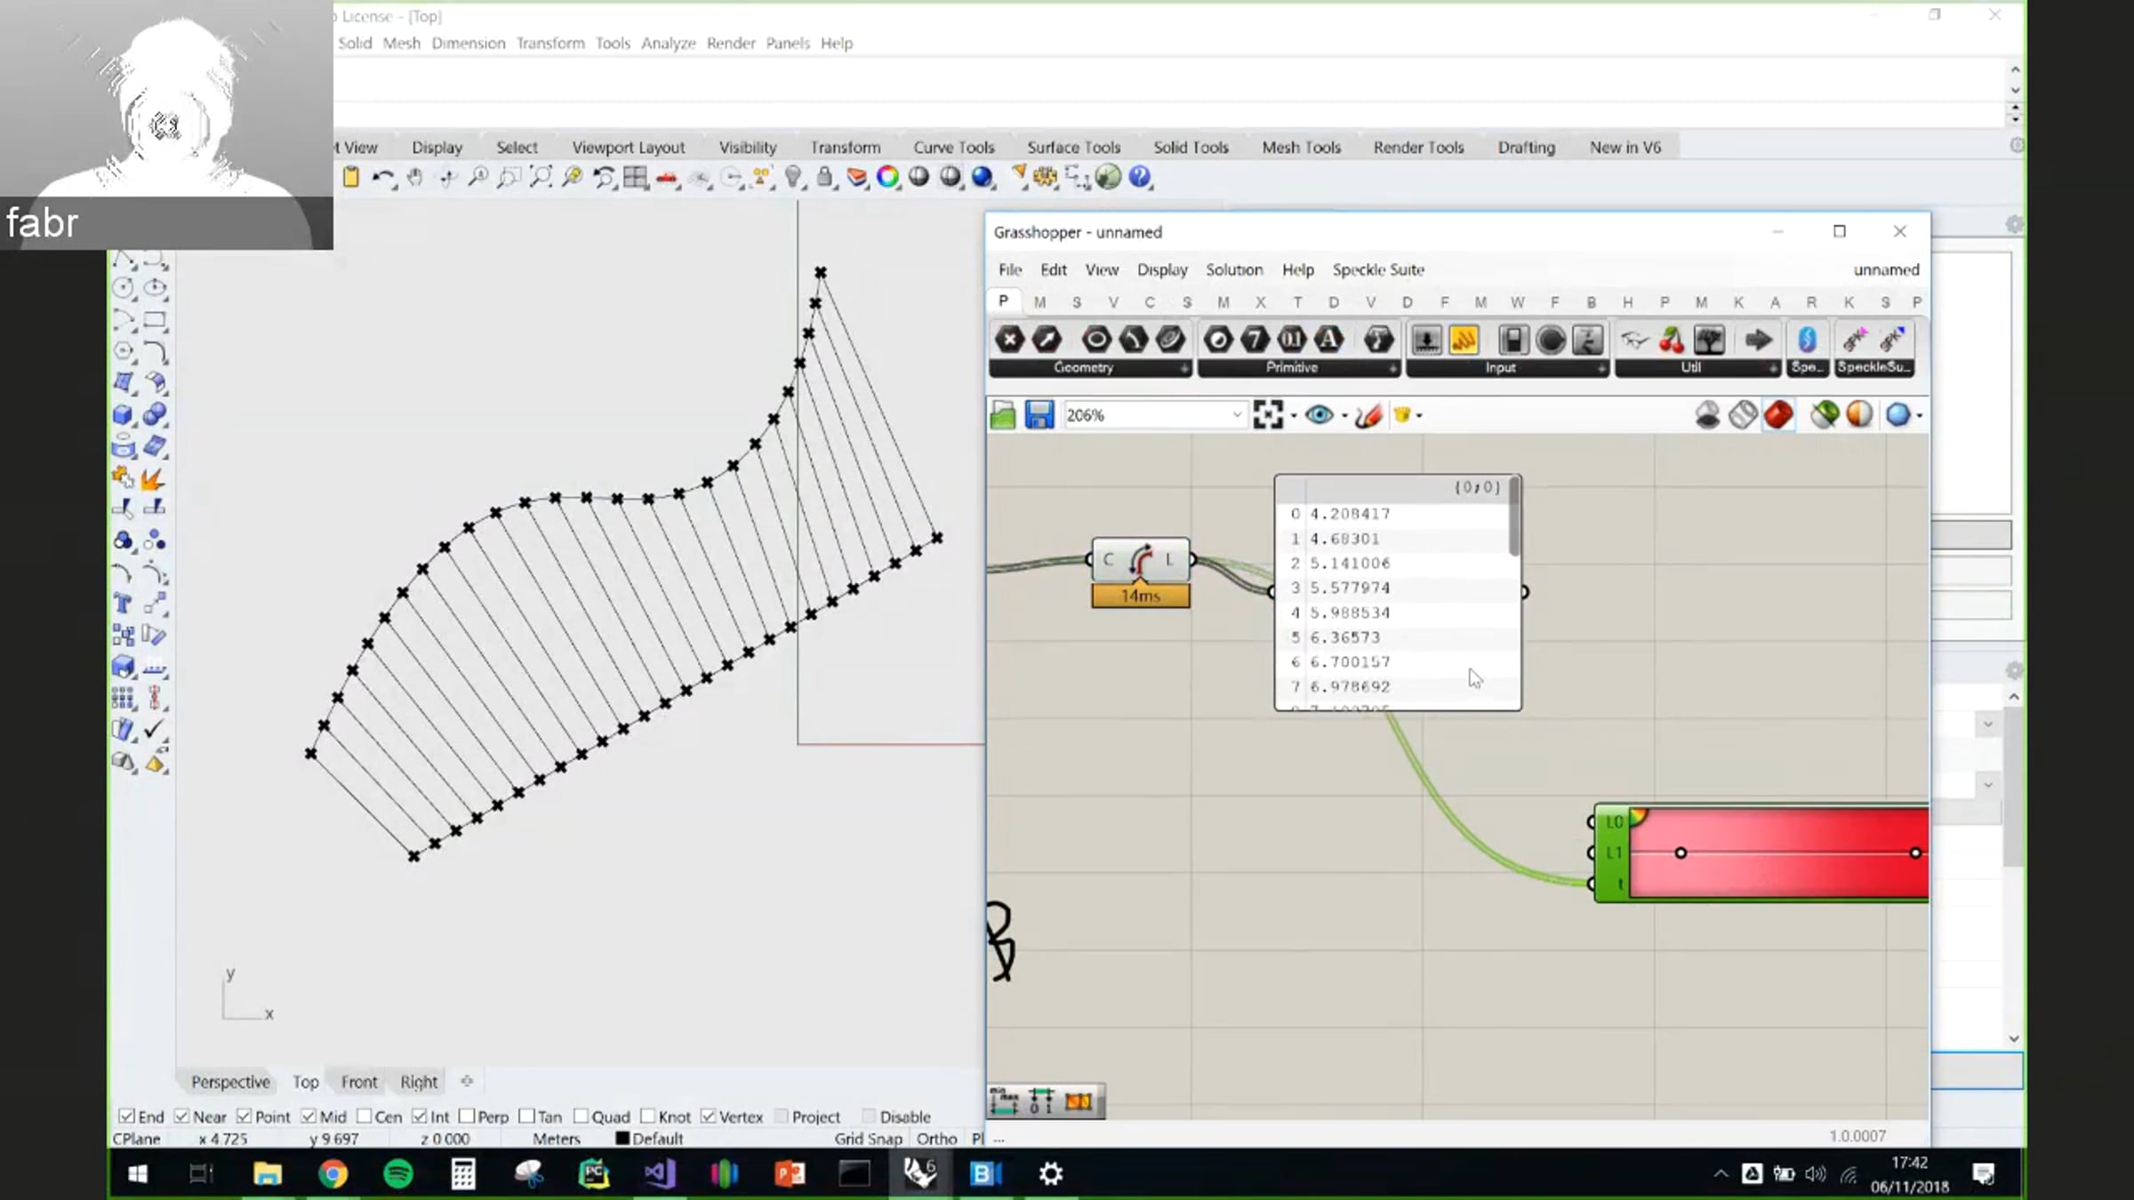
Task: Switch to the Curve Tools toolbar tab
Action: pos(953,148)
